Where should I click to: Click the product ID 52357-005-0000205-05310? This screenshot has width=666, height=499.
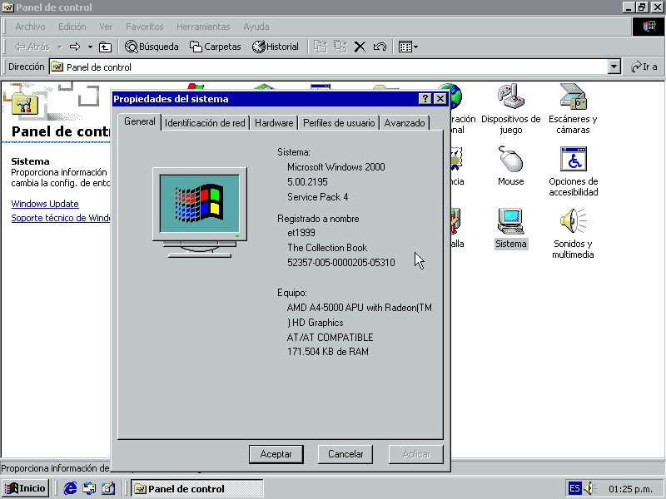click(341, 263)
